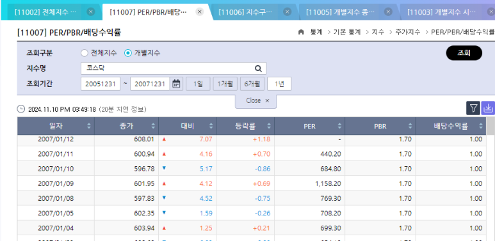The width and height of the screenshot is (495, 241).
Task: Close the [11002] 전체지수 tab
Action: [91, 12]
